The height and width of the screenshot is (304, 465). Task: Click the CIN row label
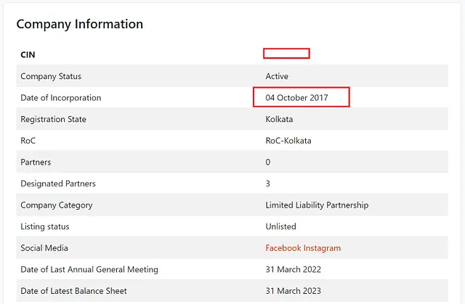point(28,54)
